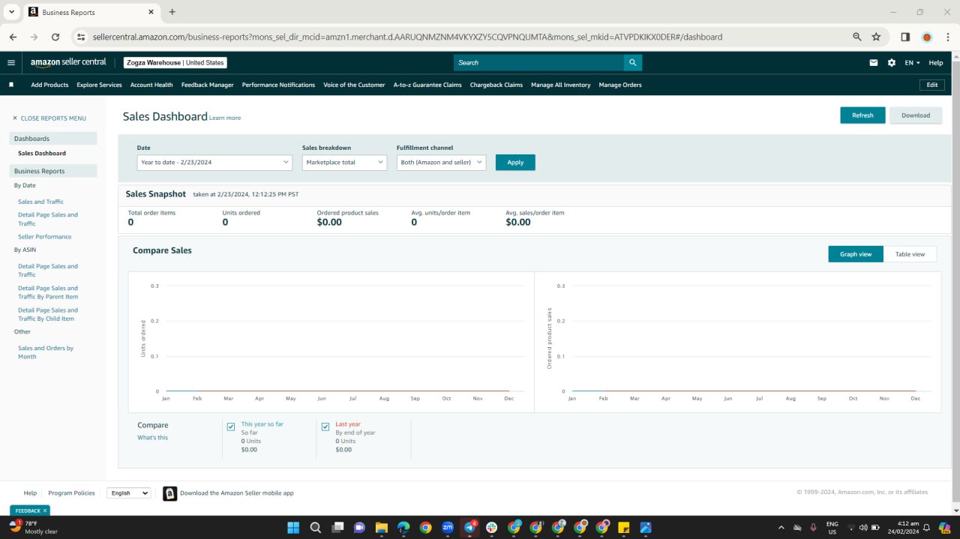Open Detail Page Sales By Parent Item
This screenshot has width=960, height=539.
pos(48,292)
